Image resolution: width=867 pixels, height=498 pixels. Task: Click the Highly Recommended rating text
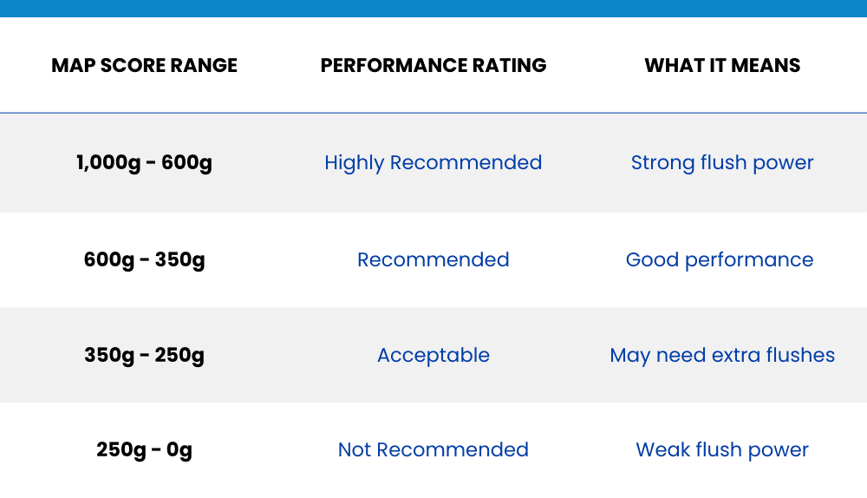[x=433, y=163]
